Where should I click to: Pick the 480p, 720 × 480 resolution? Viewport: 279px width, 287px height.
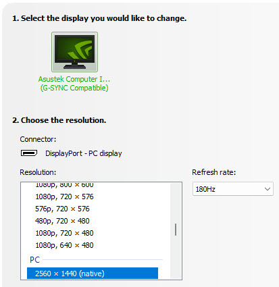pyautogui.click(x=62, y=221)
